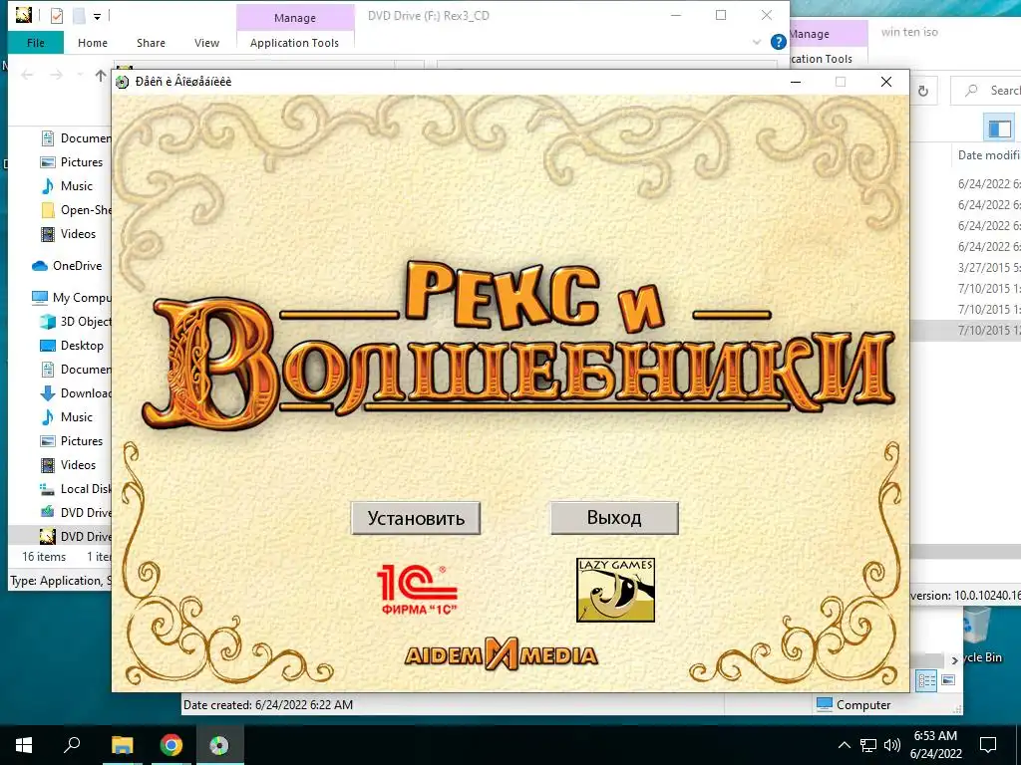1021x765 pixels.
Task: Click the installer disc icon on taskbar
Action: click(x=219, y=745)
